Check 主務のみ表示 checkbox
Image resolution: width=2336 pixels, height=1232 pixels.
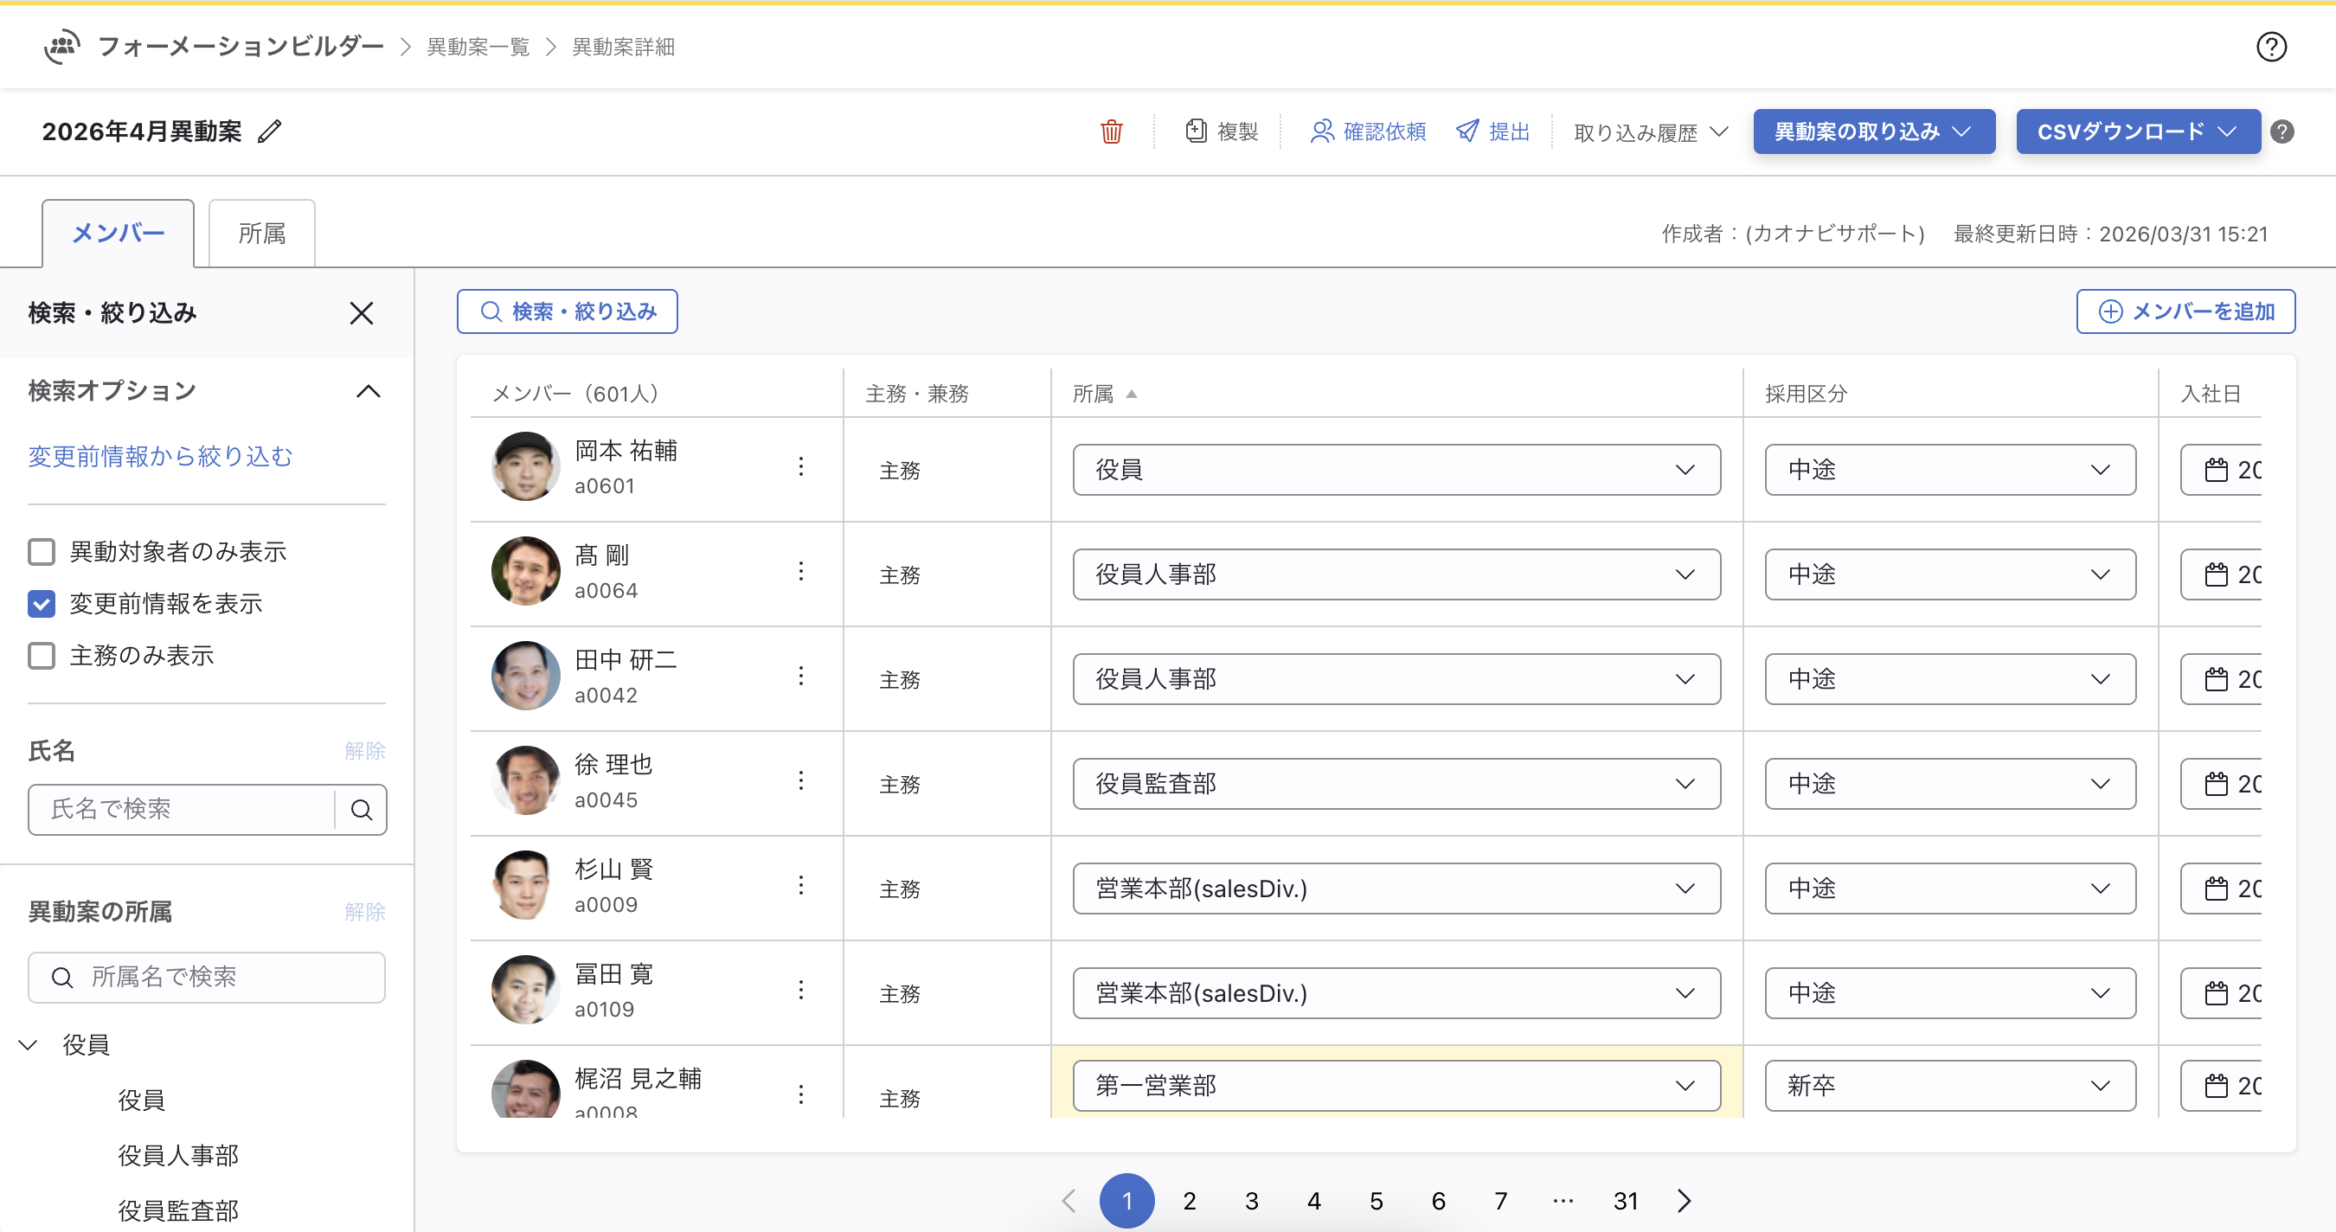42,656
